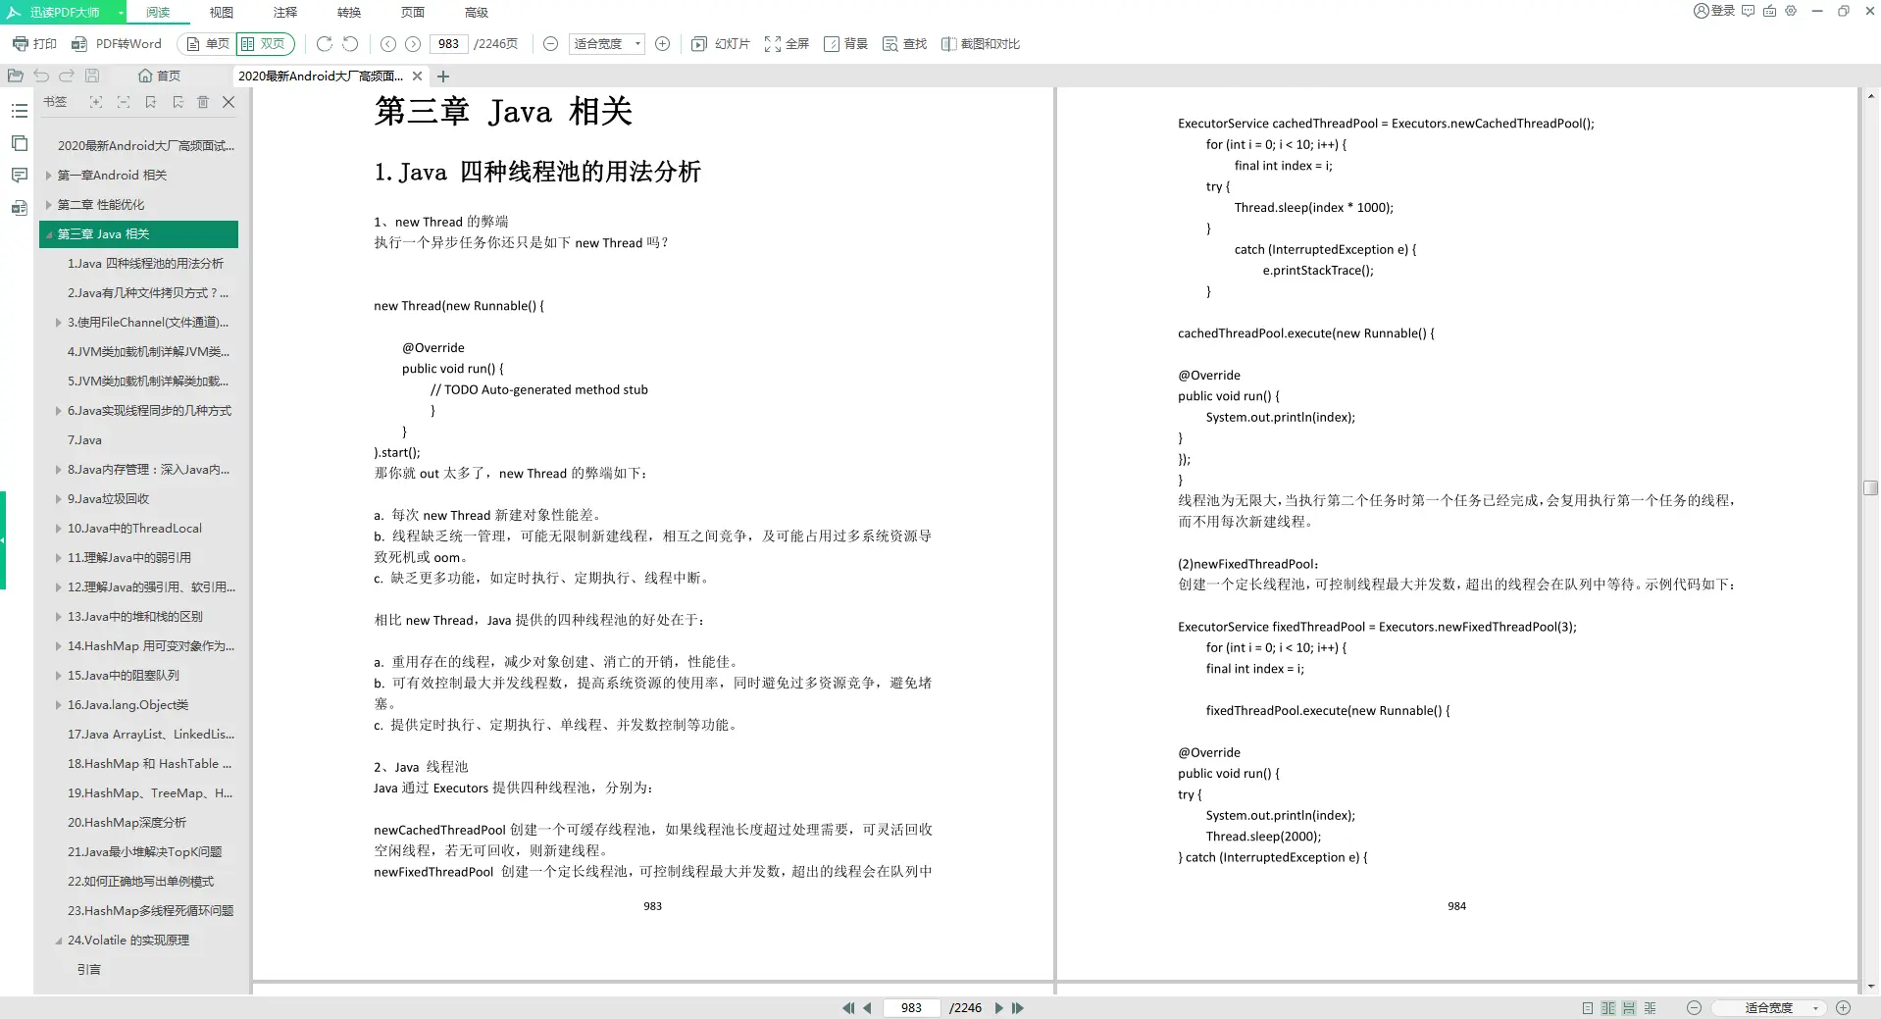
Task: Open the 适合宽度 zoom level dropdown
Action: coord(637,44)
